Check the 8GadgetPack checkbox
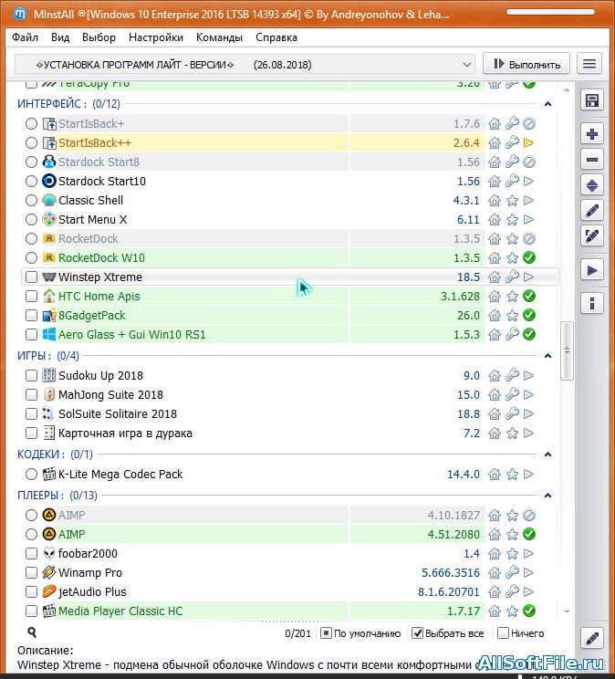Viewport: 615px width, 679px height. [31, 315]
